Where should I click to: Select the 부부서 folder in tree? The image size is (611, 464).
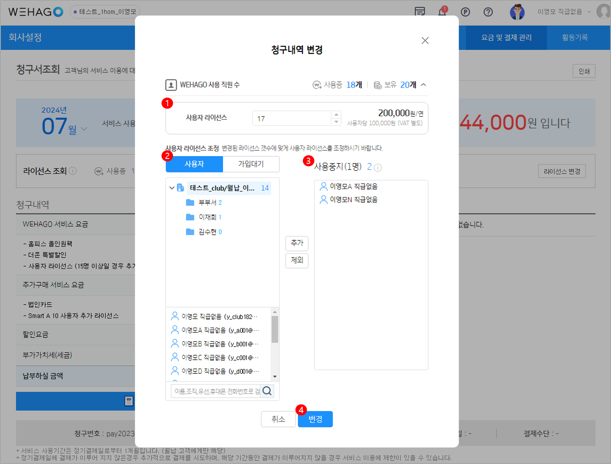(207, 203)
